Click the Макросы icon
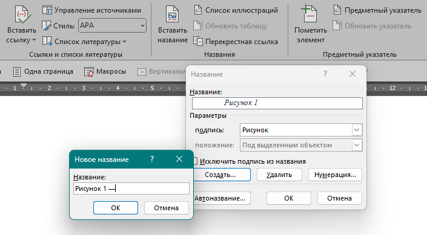This screenshot has height=235, width=427. click(89, 72)
